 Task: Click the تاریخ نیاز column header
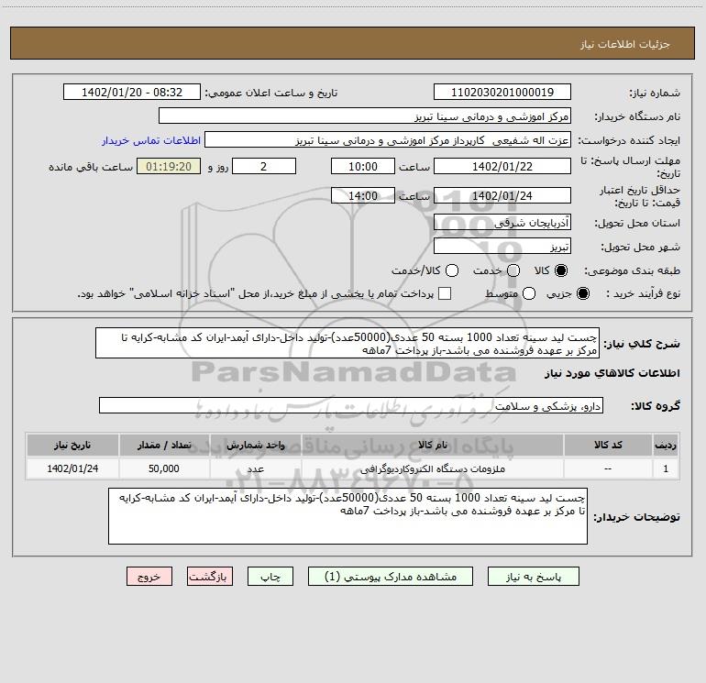pyautogui.click(x=72, y=445)
